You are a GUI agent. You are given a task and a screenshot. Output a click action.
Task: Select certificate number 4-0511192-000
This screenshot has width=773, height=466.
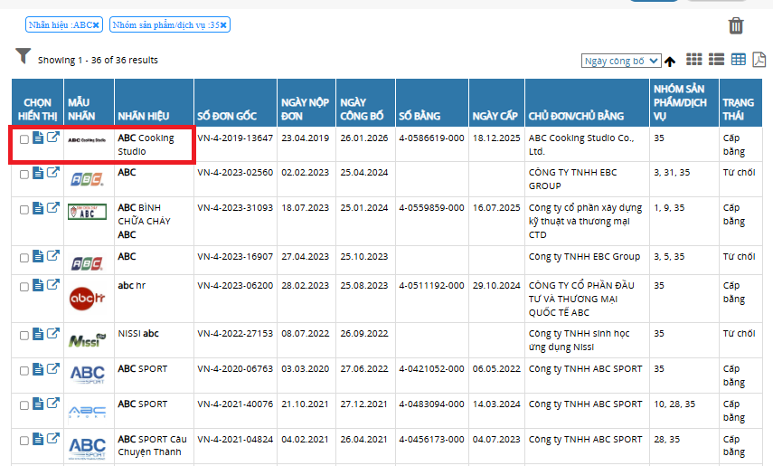point(431,286)
